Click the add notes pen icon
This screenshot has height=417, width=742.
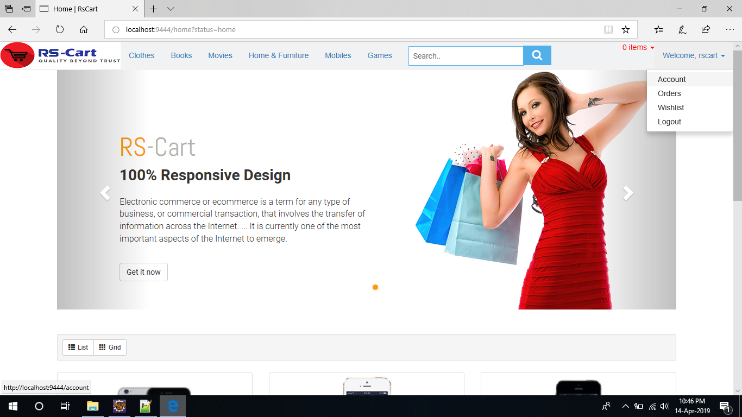coord(682,29)
